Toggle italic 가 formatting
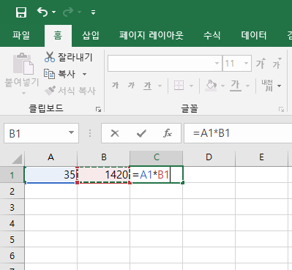The height and width of the screenshot is (270, 292). pos(131,86)
